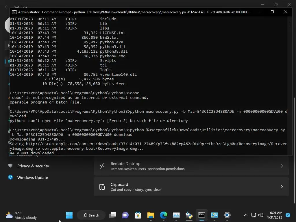
Task: Maximize the Command Prompt window
Action: 272,12
